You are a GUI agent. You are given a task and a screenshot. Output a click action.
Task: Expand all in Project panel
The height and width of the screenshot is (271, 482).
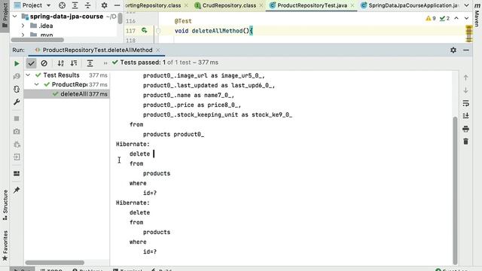pyautogui.click(x=75, y=5)
